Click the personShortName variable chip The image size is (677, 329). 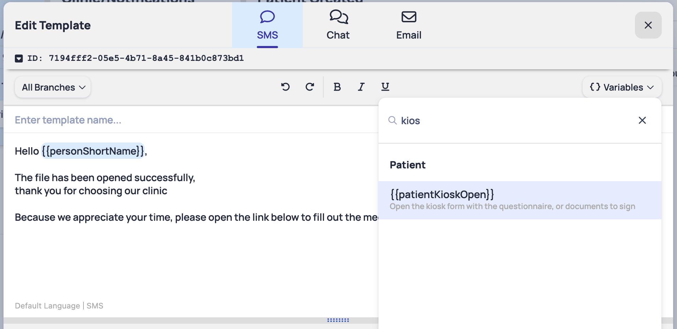tap(93, 151)
